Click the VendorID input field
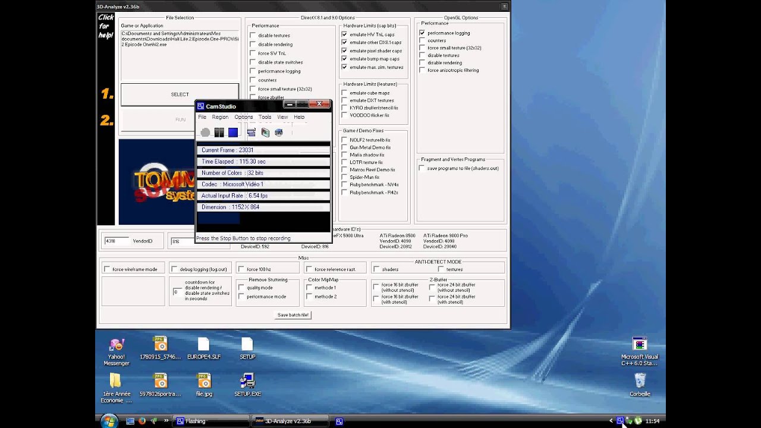 [x=117, y=241]
